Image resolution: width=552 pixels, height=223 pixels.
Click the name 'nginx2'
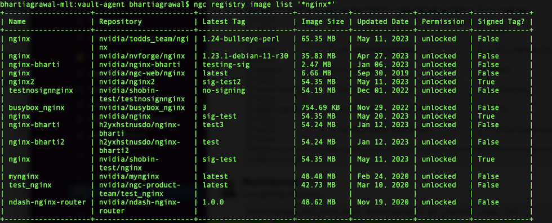[x=21, y=82]
